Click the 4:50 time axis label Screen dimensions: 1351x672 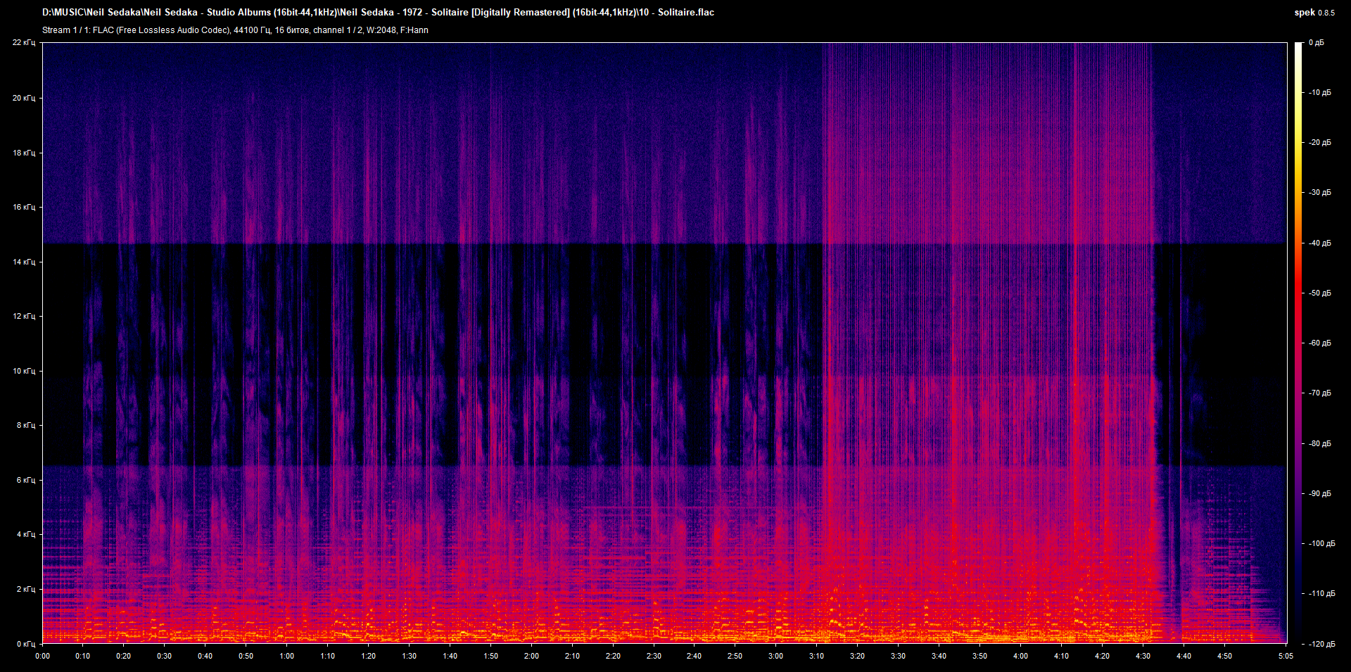tap(1224, 656)
